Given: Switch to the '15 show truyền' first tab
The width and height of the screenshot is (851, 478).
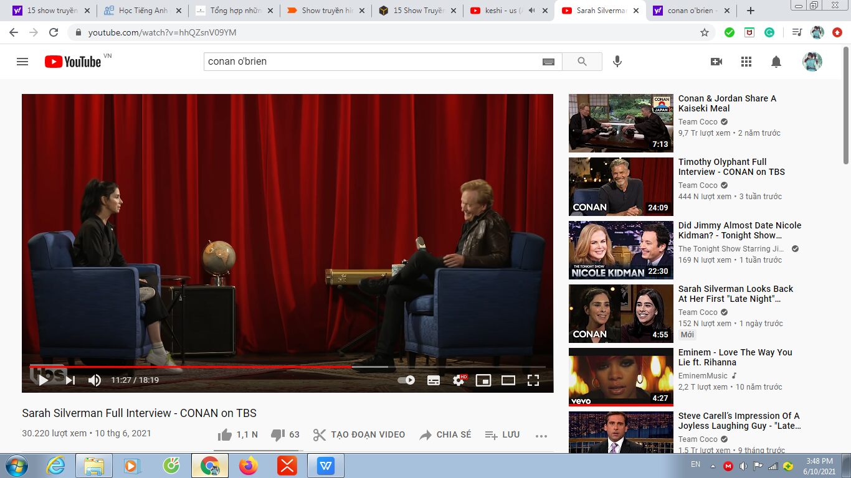Looking at the screenshot, I should 51,11.
